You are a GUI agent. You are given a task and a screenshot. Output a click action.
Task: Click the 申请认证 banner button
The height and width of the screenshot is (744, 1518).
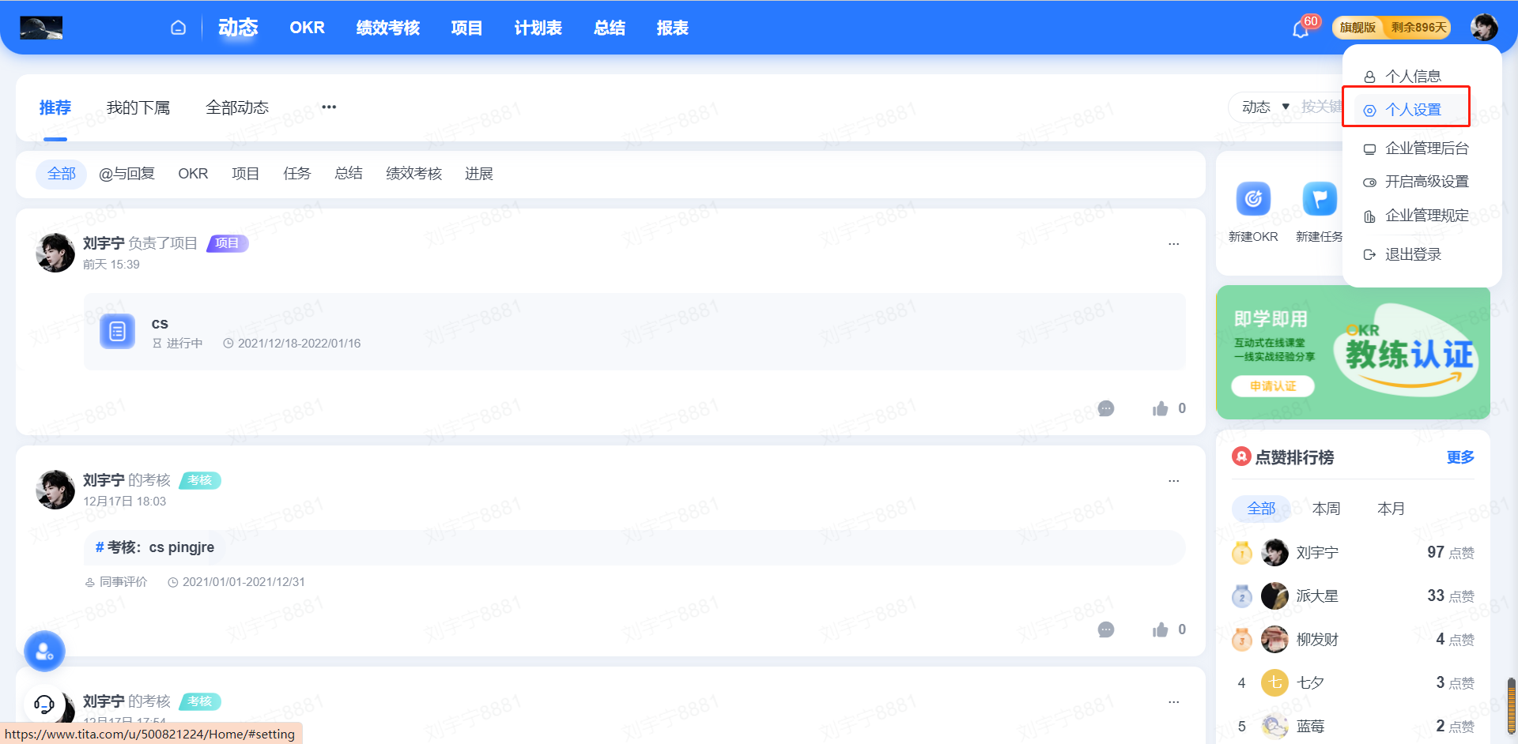tap(1272, 386)
